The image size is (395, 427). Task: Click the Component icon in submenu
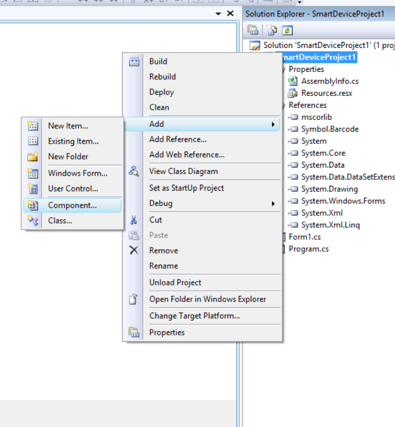[32, 205]
